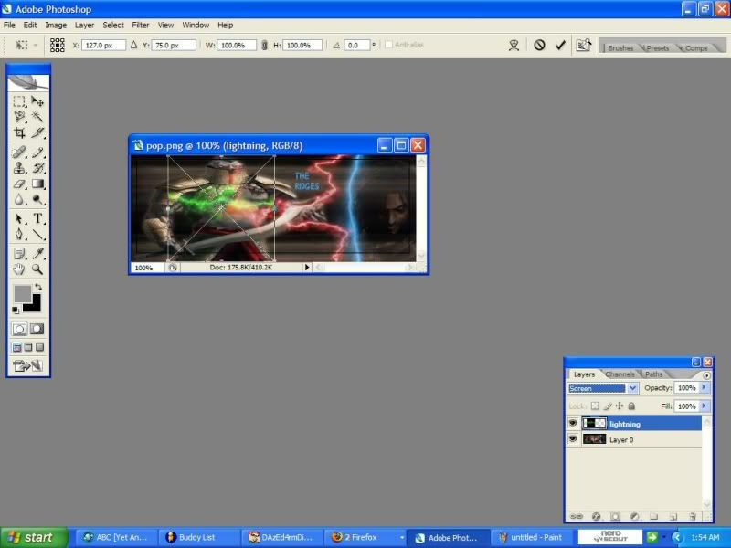Open the Image menu
Screen dimensions: 731x548
[x=56, y=26]
